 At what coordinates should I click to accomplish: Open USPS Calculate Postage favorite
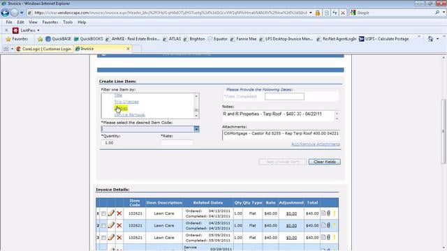click(383, 39)
